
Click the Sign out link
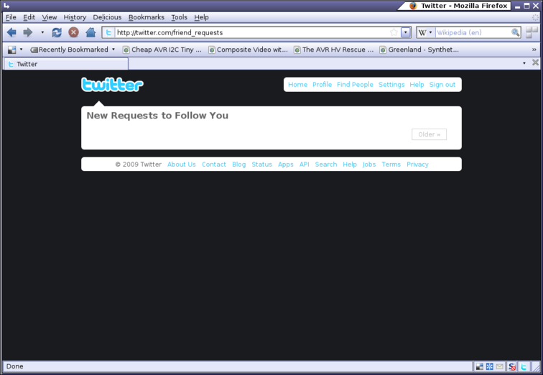[442, 85]
